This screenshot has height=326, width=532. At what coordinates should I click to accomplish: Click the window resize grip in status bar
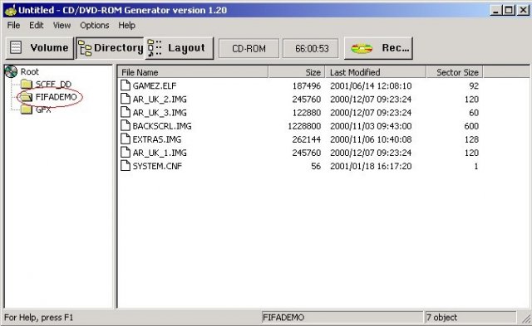(x=526, y=319)
